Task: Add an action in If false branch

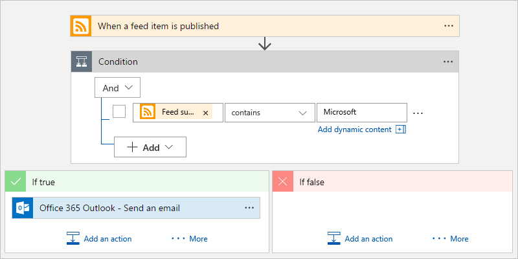Action: coord(360,239)
